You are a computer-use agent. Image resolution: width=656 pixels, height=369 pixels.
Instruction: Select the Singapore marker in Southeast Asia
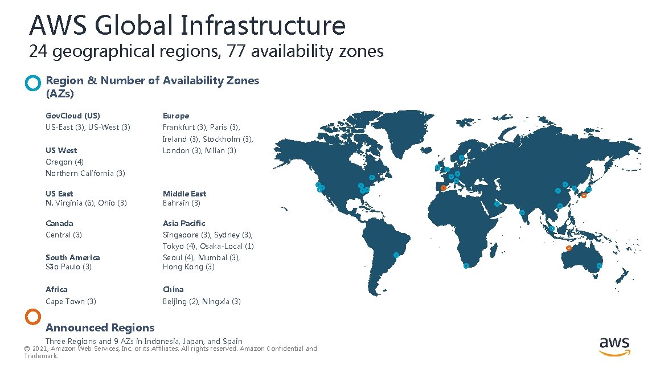[552, 229]
